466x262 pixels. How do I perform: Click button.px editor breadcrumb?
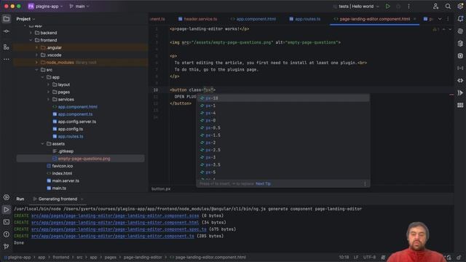coord(161,189)
